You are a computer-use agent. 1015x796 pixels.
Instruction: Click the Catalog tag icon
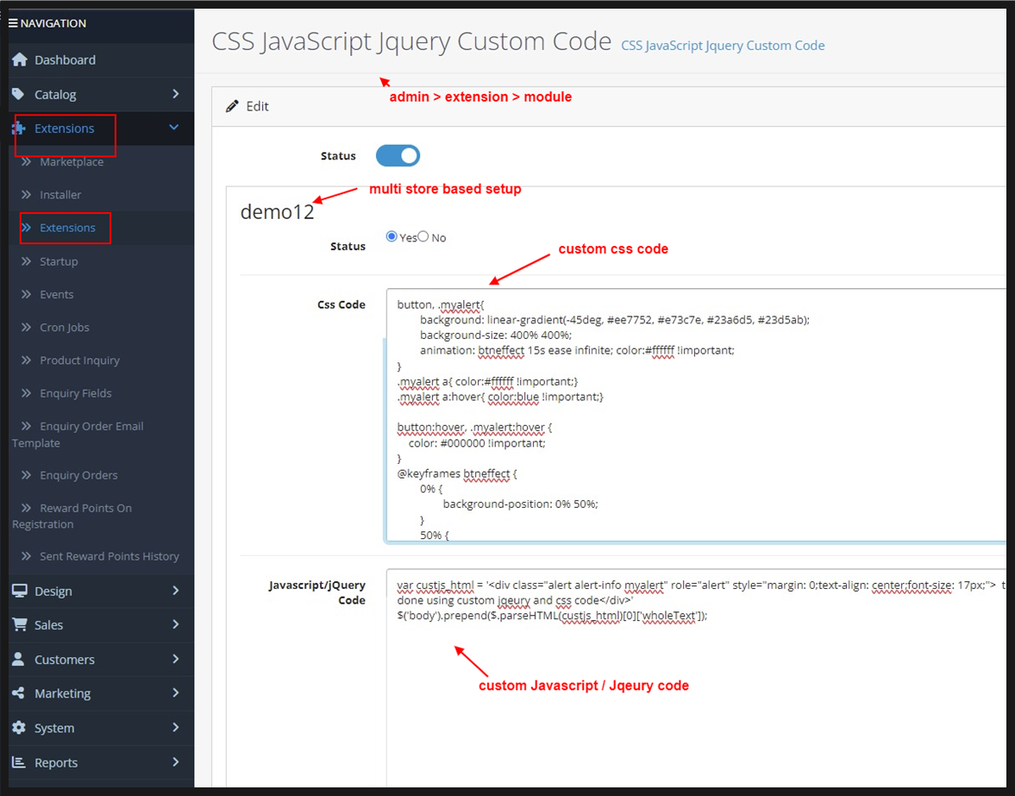point(19,94)
